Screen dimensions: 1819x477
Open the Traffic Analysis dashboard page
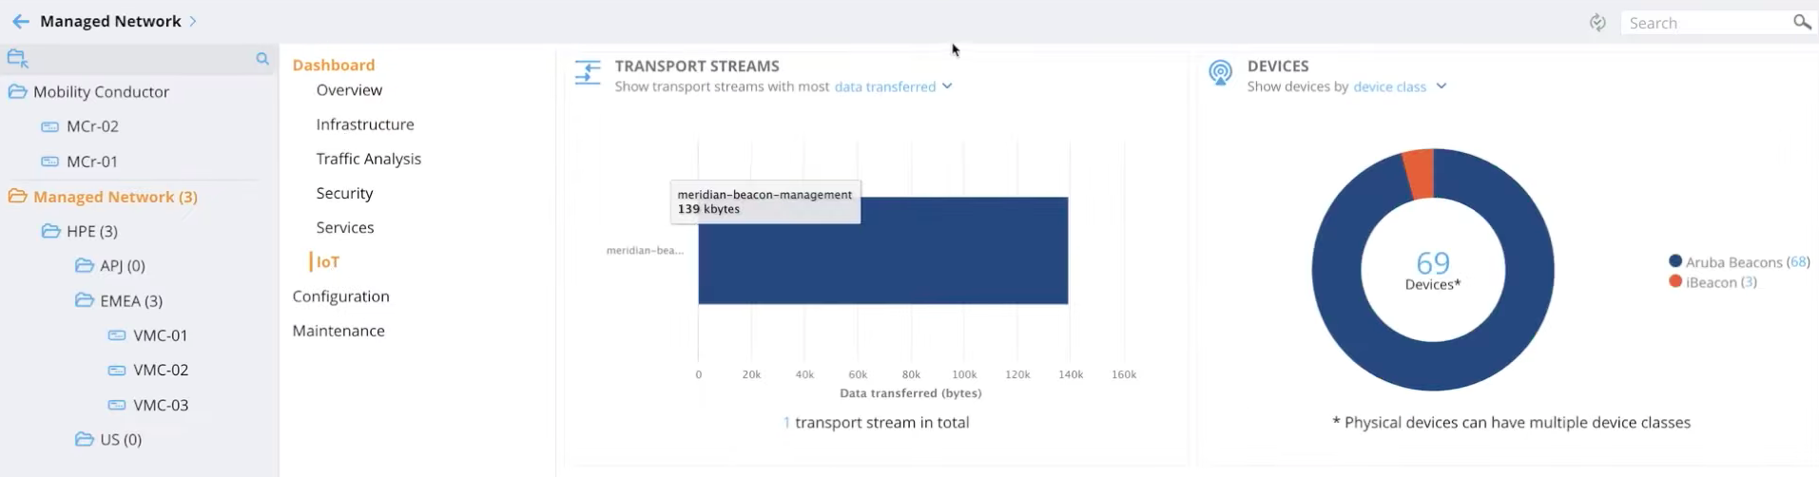click(x=368, y=159)
